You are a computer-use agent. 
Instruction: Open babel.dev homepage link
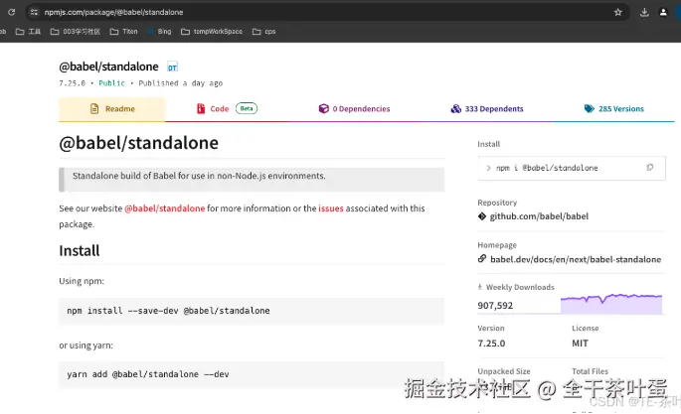click(576, 259)
